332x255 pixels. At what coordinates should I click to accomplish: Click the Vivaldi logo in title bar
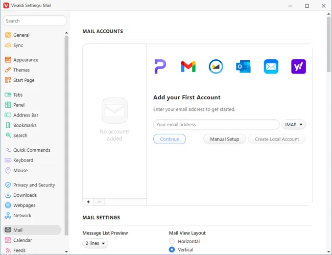[6, 6]
